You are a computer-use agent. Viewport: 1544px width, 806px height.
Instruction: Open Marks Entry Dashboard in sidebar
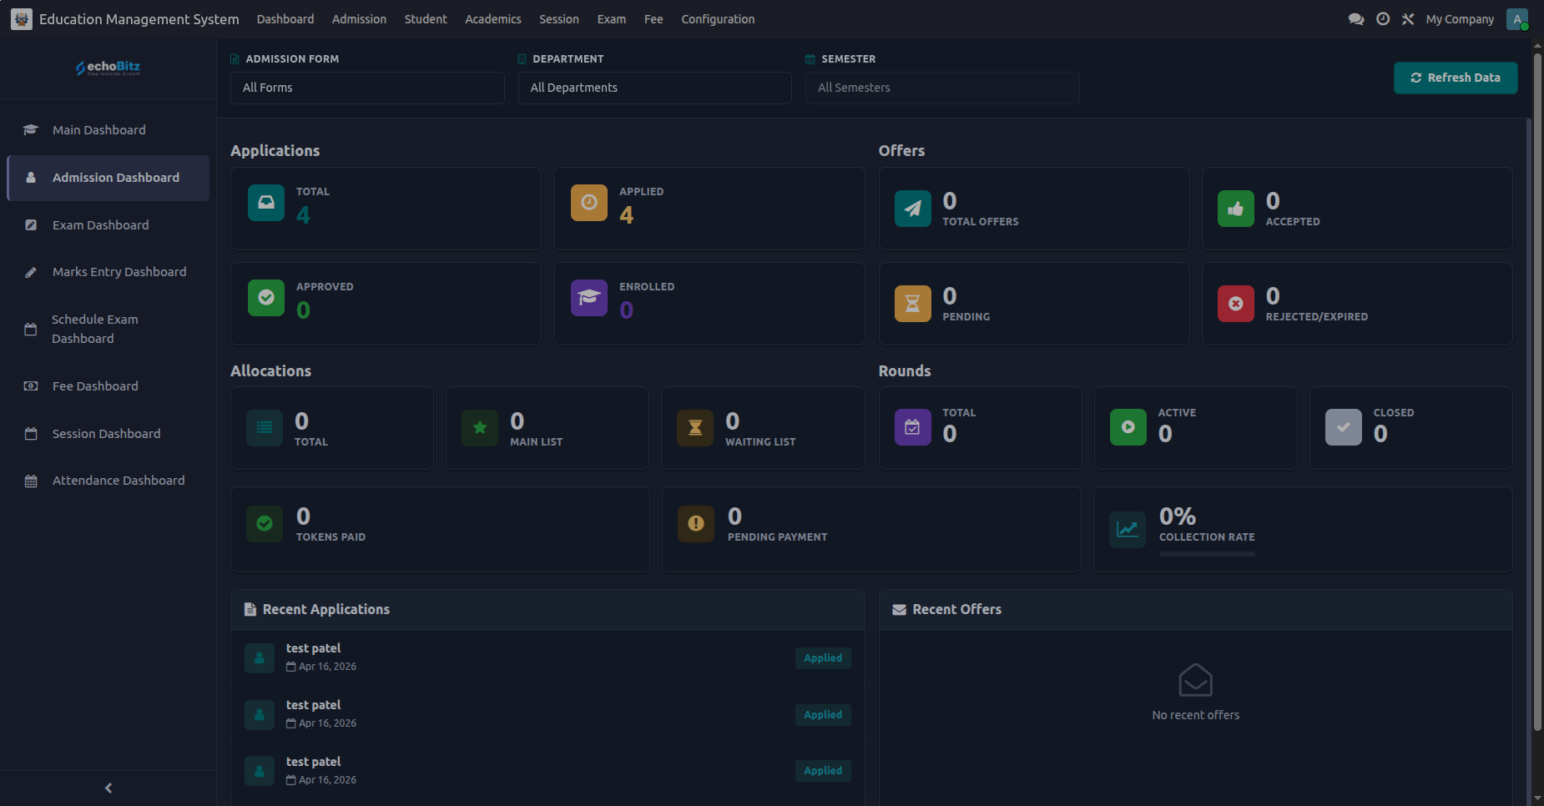[x=108, y=272]
